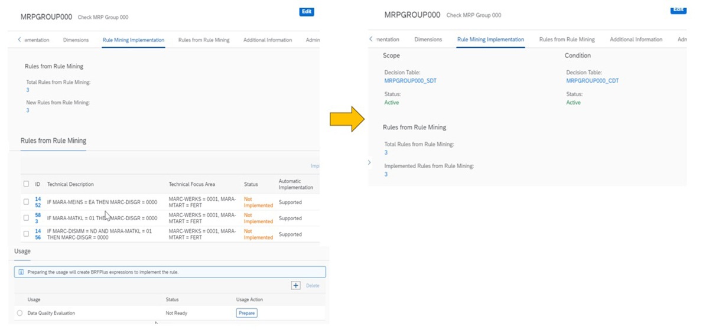This screenshot has height=330, width=709.
Task: Tick the checkbox for rule ID 1456
Action: point(26,234)
